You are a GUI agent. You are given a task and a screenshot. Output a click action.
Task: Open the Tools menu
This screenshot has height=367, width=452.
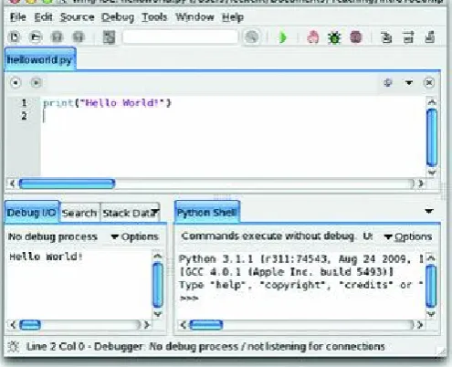click(154, 16)
